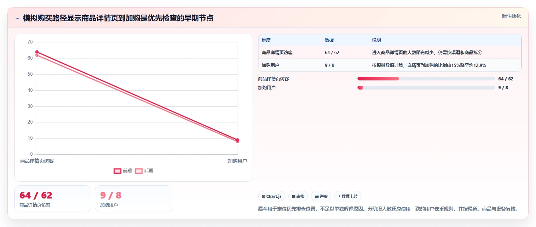The image size is (536, 227).
Task: Click the description mentioning 15%降至约12.9%
Action: point(429,65)
